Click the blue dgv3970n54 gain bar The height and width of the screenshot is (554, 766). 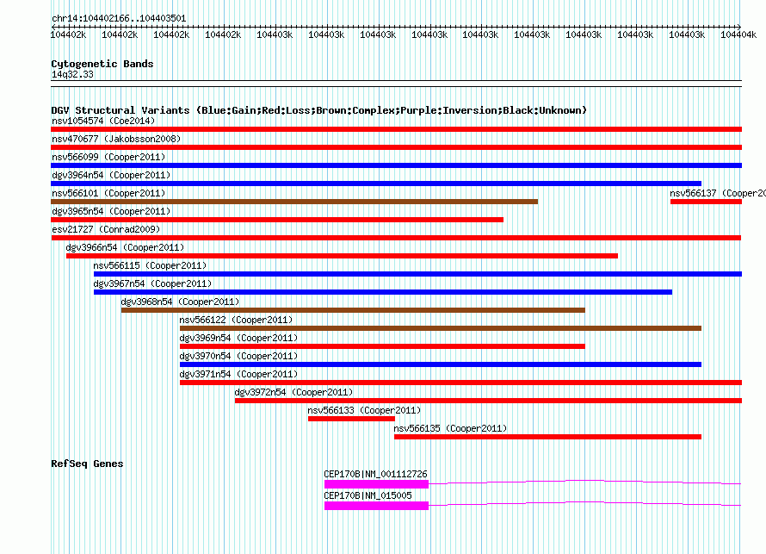(441, 364)
